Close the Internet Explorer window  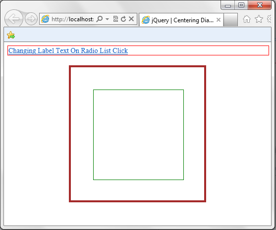[260, 5]
